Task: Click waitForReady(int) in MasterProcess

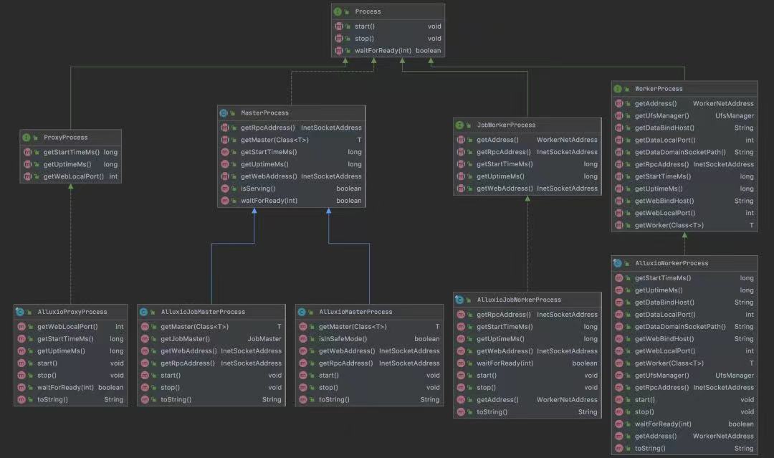Action: pyautogui.click(x=269, y=201)
